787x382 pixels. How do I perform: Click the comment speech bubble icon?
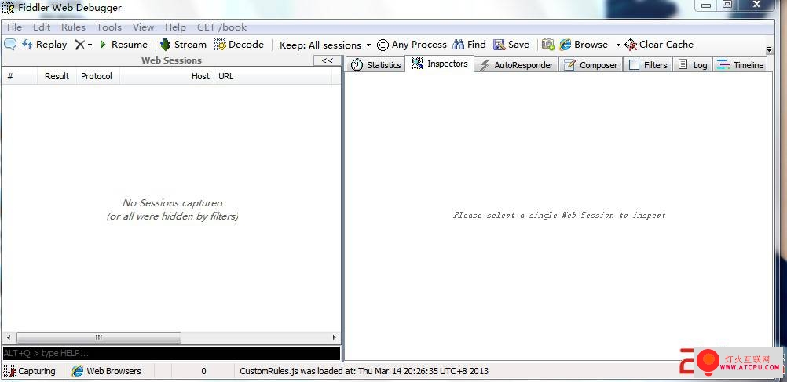point(10,45)
